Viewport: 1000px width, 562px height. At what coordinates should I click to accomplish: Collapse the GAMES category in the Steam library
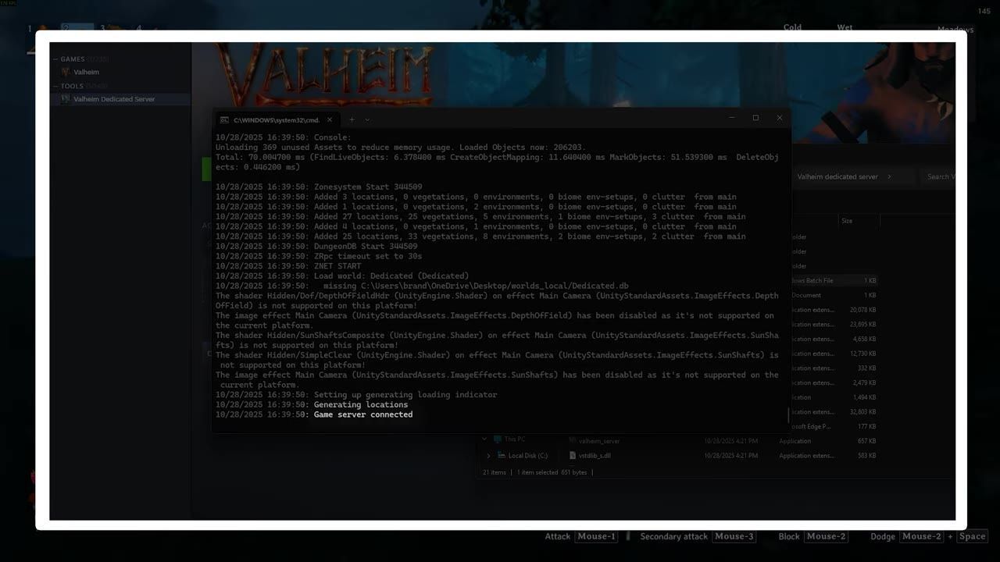(x=55, y=59)
